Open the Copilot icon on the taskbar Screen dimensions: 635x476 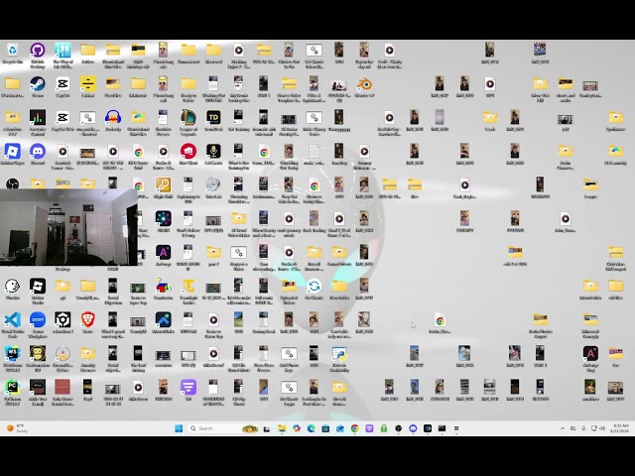click(297, 428)
